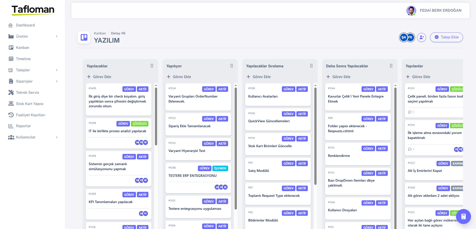476x229 pixels.
Task: Open the calculator floating button
Action: tap(463, 216)
